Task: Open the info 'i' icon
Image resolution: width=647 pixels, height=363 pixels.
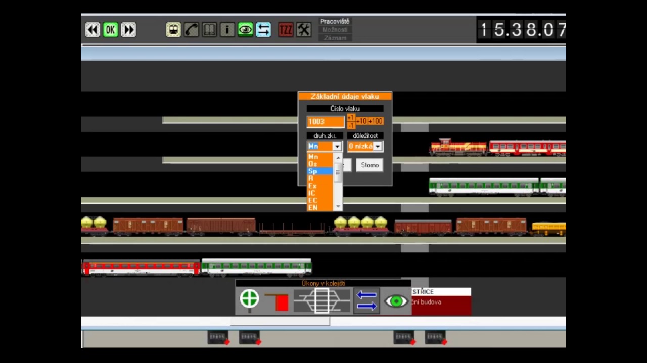Action: [227, 30]
